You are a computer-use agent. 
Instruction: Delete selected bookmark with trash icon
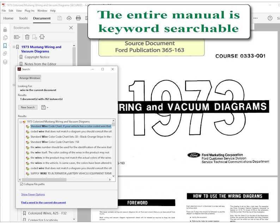27,37
